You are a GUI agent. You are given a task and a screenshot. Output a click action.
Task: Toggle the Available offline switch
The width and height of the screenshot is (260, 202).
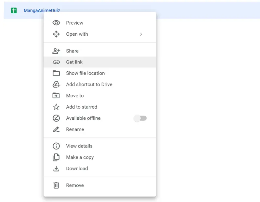[x=140, y=118]
